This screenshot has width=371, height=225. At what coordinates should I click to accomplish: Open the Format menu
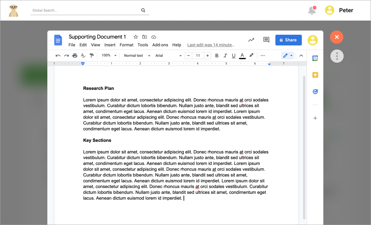[127, 45]
